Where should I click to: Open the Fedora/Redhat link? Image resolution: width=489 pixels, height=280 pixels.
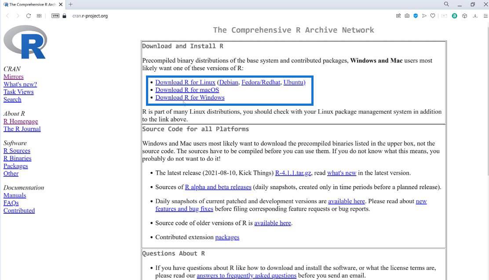pos(261,82)
